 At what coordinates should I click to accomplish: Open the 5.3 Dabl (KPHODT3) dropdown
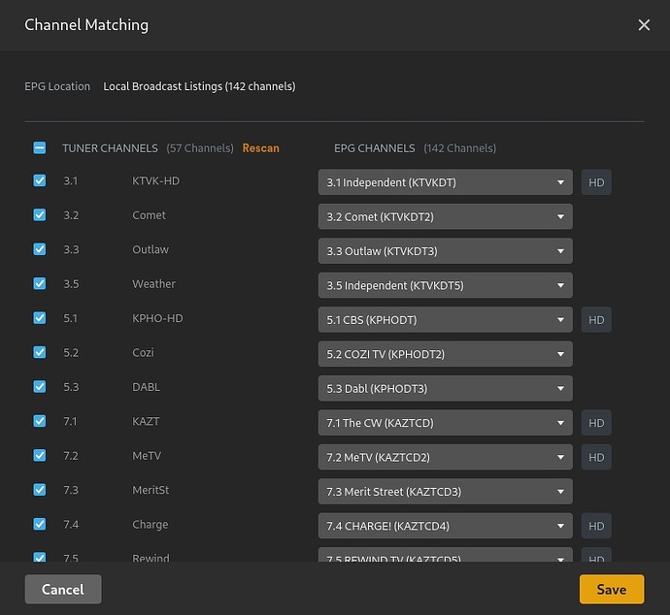[445, 389]
